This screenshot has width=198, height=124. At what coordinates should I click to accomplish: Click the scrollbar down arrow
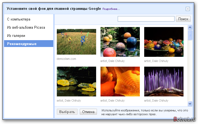click(x=190, y=104)
